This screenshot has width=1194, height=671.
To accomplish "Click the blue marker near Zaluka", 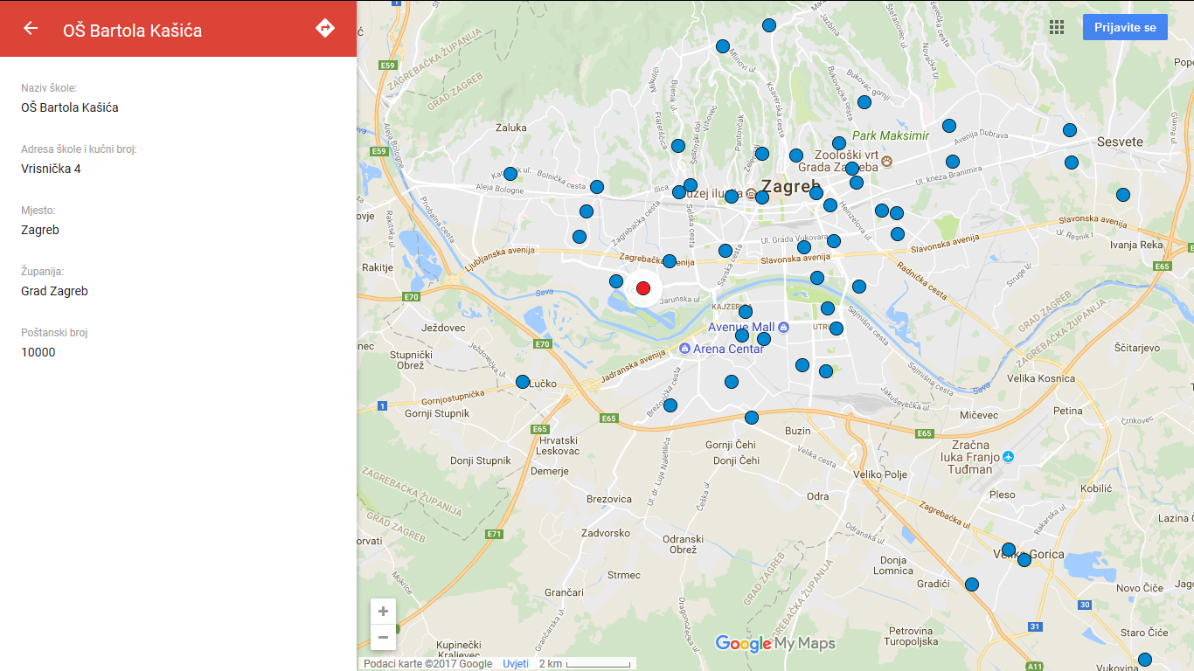I will (510, 174).
